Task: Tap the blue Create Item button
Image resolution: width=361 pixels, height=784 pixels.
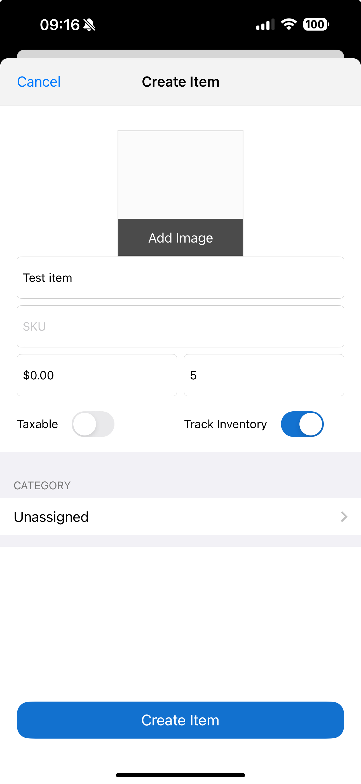Action: (180, 720)
